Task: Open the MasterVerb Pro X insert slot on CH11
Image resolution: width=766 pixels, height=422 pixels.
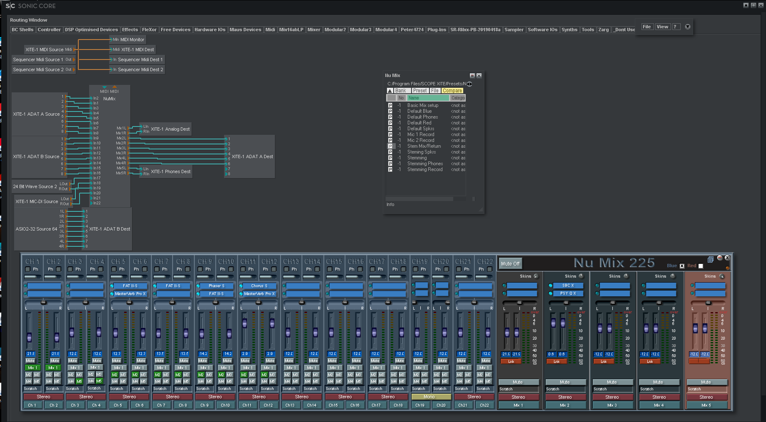Action: 259,294
